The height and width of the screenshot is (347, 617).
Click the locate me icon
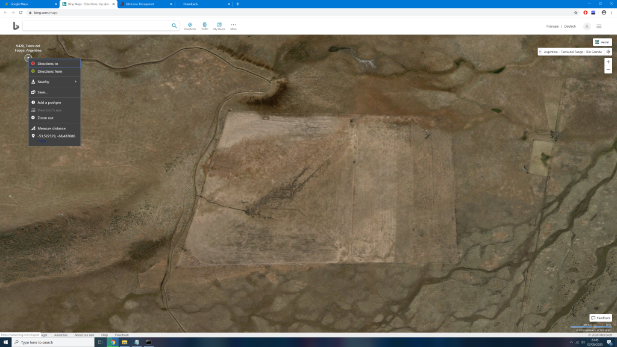pyautogui.click(x=608, y=52)
